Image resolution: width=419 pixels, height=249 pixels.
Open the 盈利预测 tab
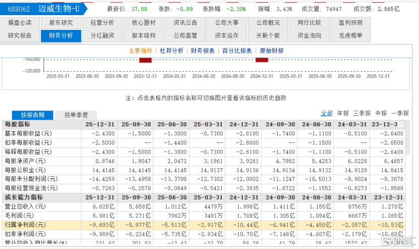350,23
